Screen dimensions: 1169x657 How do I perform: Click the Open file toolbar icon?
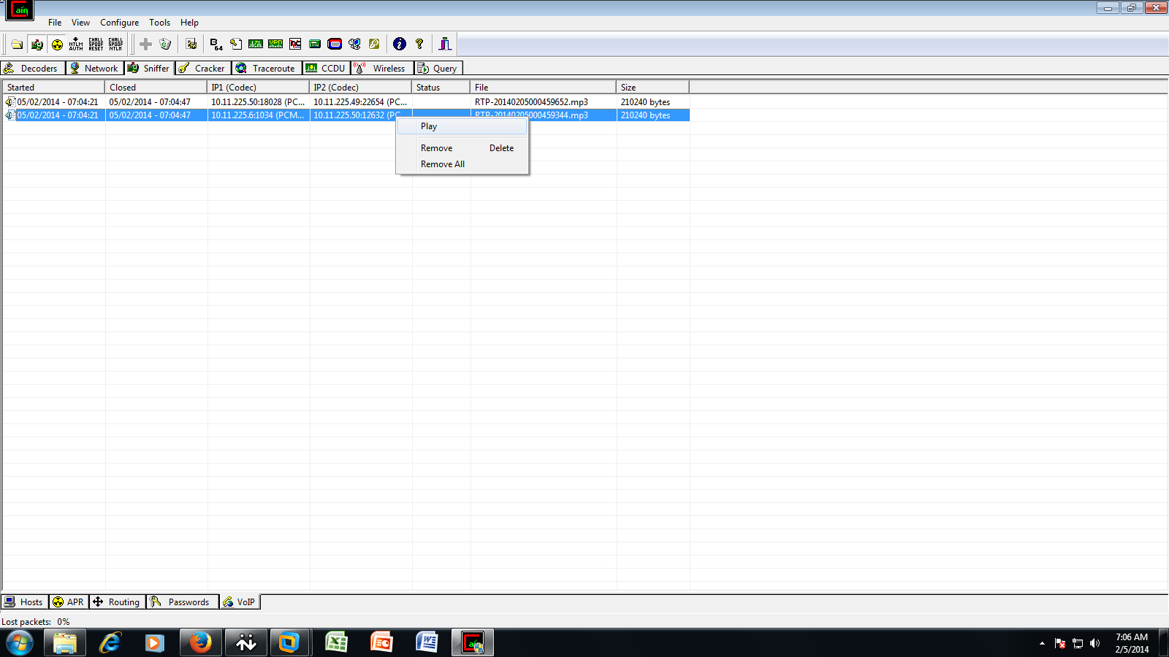point(16,44)
